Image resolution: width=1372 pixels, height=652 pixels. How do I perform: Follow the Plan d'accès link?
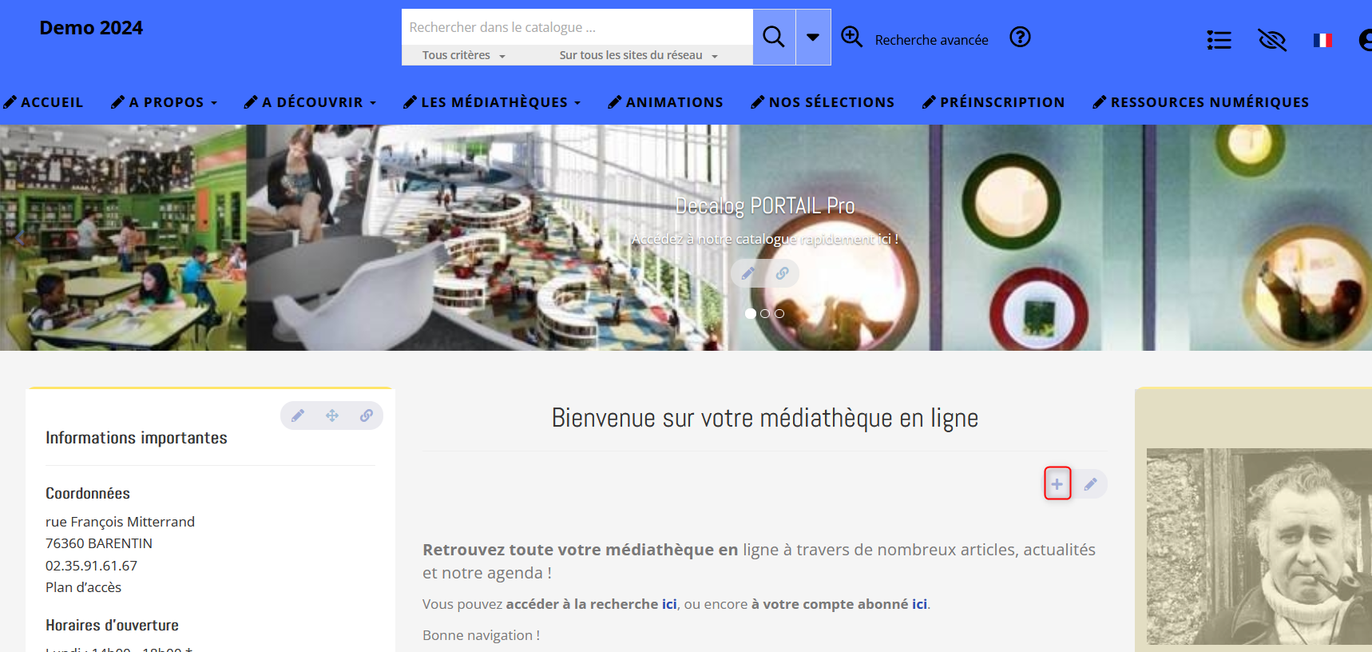click(x=84, y=587)
